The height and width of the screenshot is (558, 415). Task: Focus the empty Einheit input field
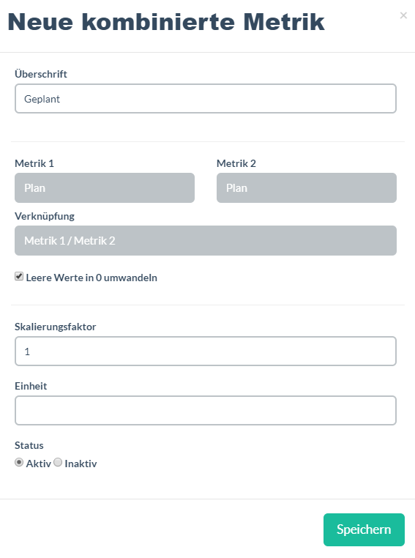click(206, 410)
